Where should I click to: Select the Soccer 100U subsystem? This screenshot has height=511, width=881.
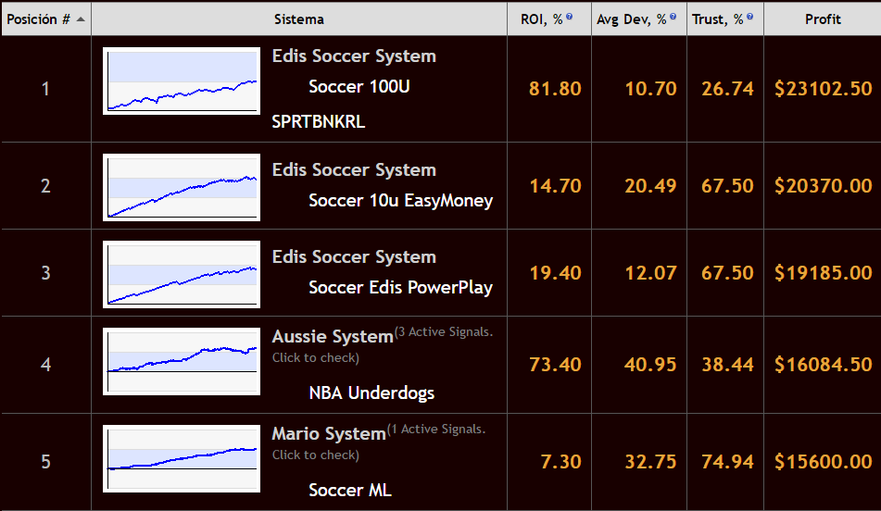[x=359, y=86]
